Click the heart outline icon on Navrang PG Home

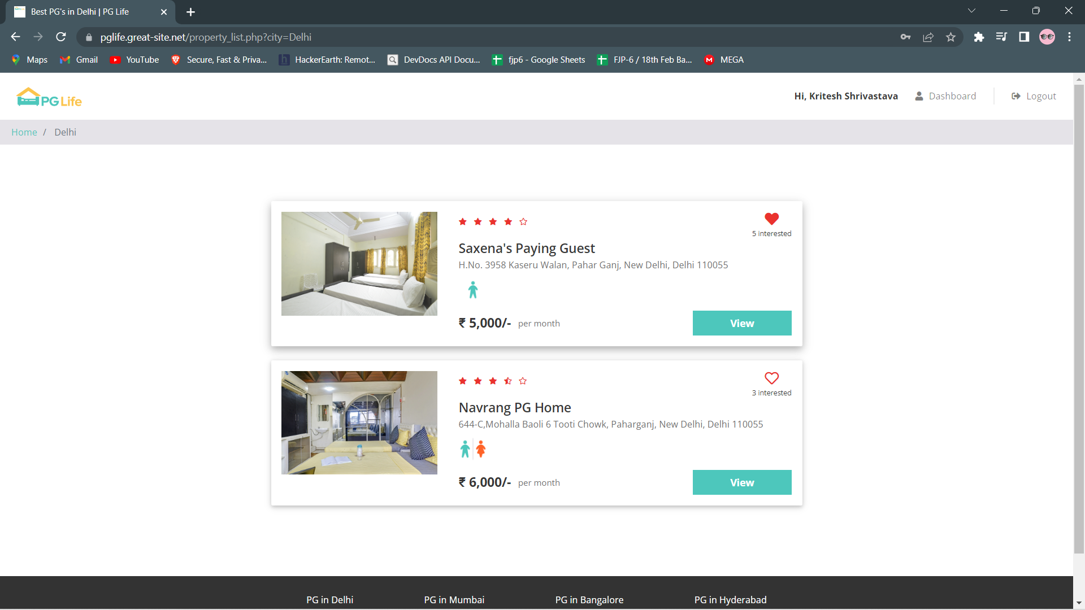771,378
